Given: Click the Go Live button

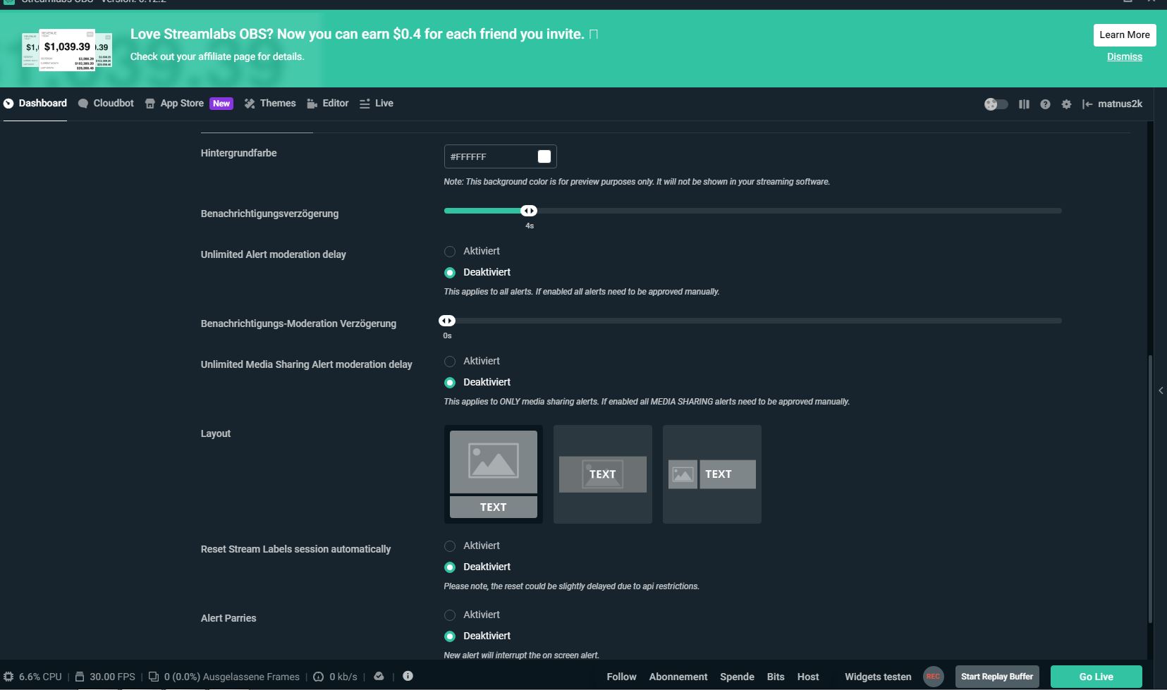Looking at the screenshot, I should pyautogui.click(x=1096, y=677).
